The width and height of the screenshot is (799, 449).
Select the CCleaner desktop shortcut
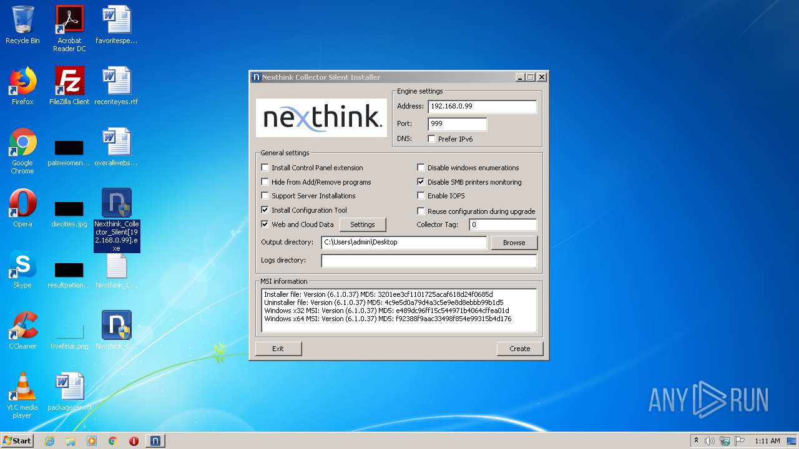[x=22, y=331]
